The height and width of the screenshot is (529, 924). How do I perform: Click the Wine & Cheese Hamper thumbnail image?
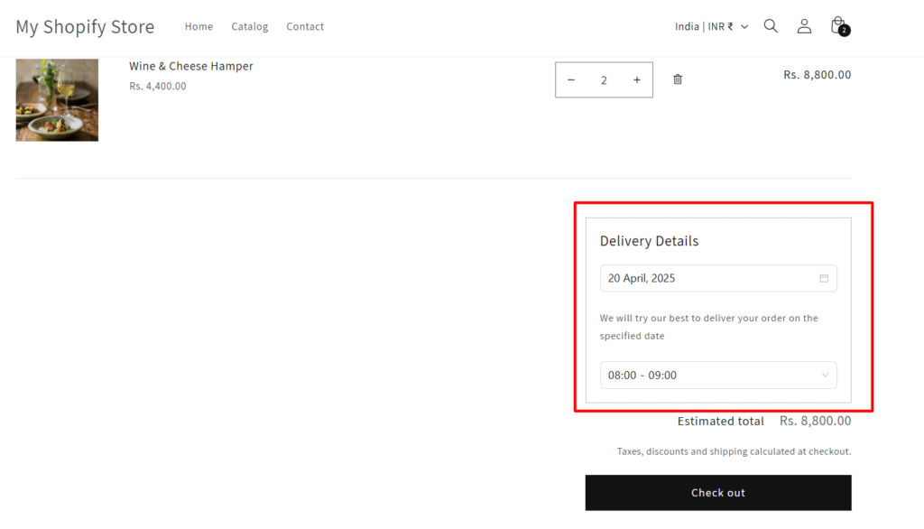click(x=57, y=99)
